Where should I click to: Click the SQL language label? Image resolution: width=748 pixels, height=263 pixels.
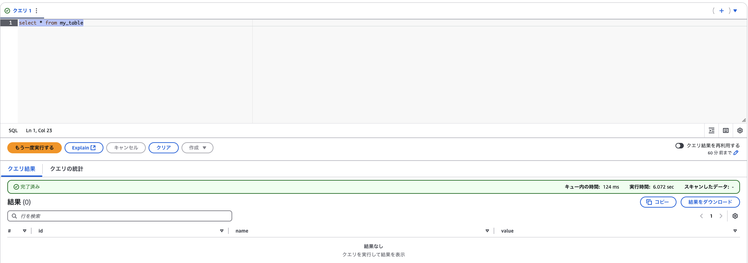click(13, 130)
